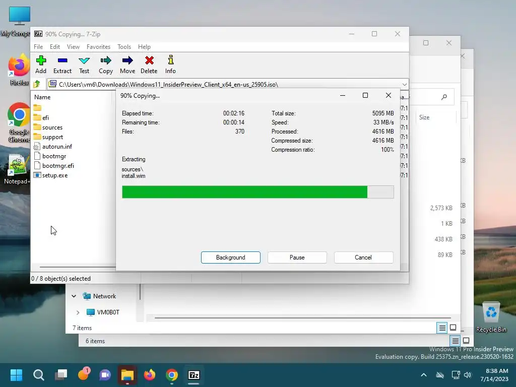This screenshot has width=516, height=387.
Task: Open volume settings in system tray
Action: 468,375
